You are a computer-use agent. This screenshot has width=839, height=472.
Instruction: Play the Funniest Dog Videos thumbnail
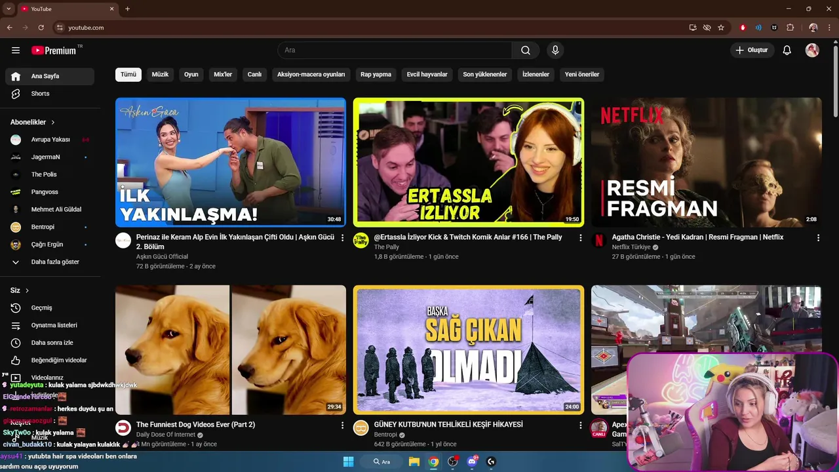click(x=231, y=349)
